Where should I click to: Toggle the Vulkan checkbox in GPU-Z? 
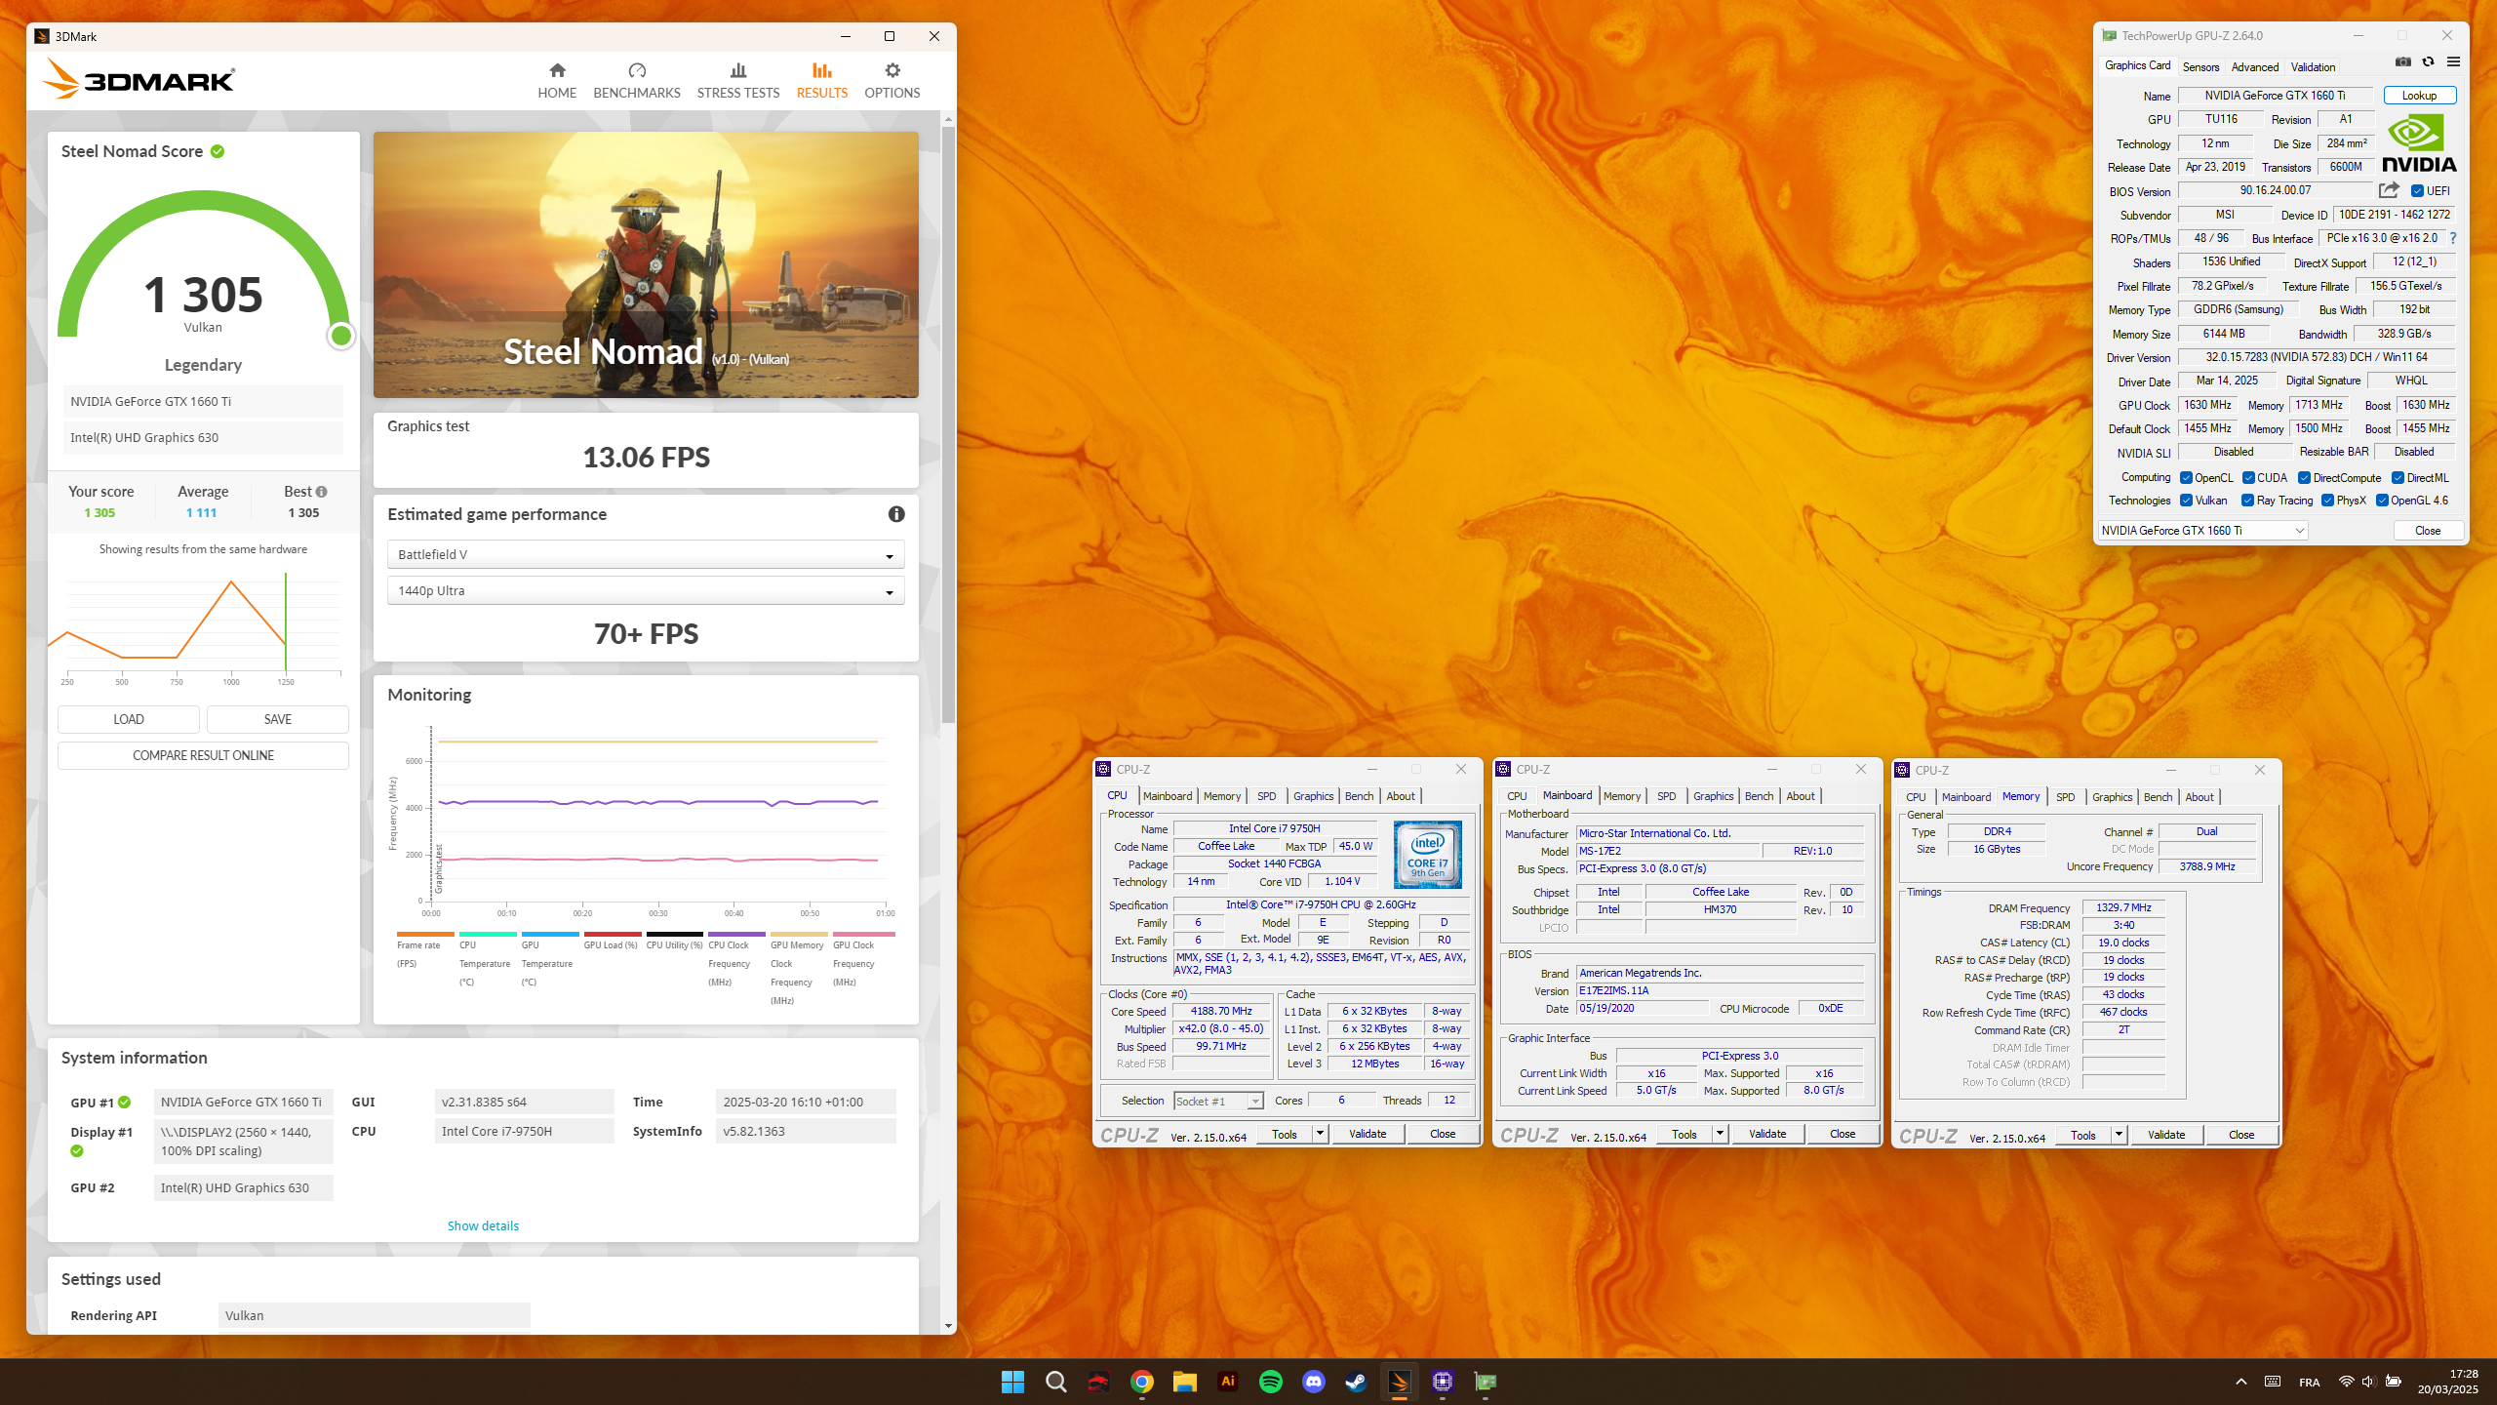click(x=2186, y=501)
